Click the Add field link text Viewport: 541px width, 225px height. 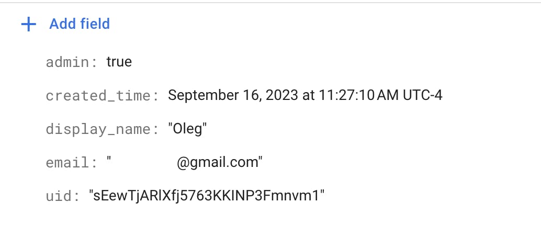pos(80,24)
